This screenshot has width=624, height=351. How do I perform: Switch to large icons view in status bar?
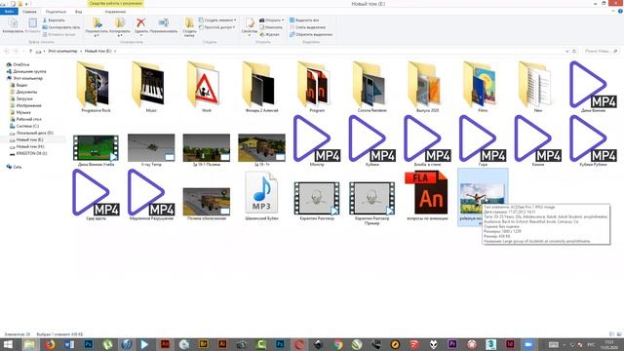click(x=619, y=334)
